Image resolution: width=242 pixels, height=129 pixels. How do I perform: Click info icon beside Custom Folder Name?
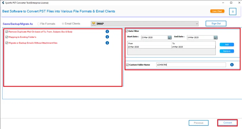232,65
